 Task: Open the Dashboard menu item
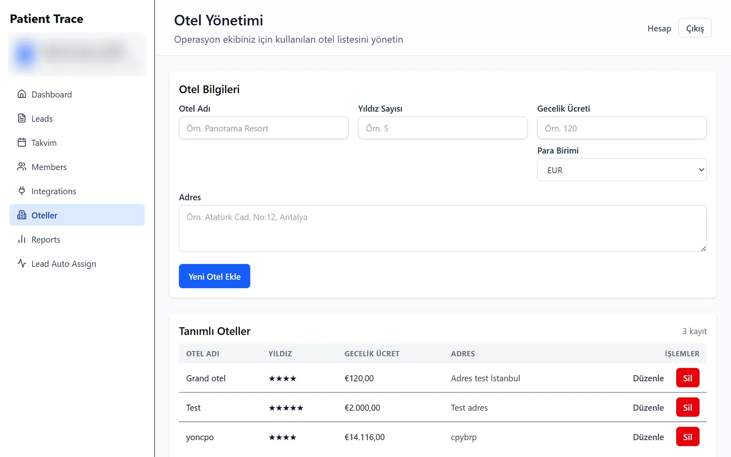pyautogui.click(x=77, y=94)
